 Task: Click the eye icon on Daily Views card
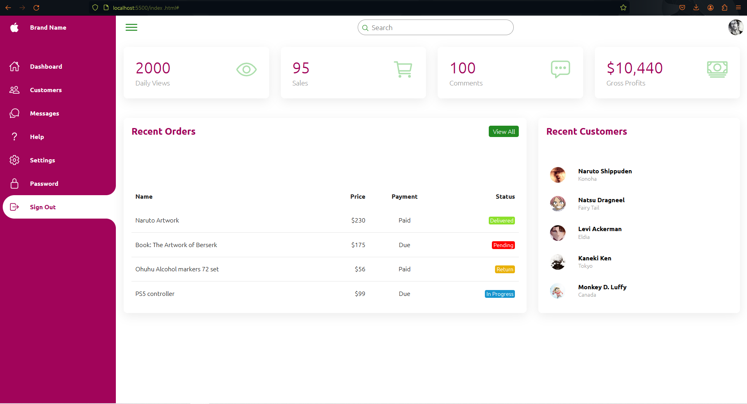pyautogui.click(x=246, y=70)
